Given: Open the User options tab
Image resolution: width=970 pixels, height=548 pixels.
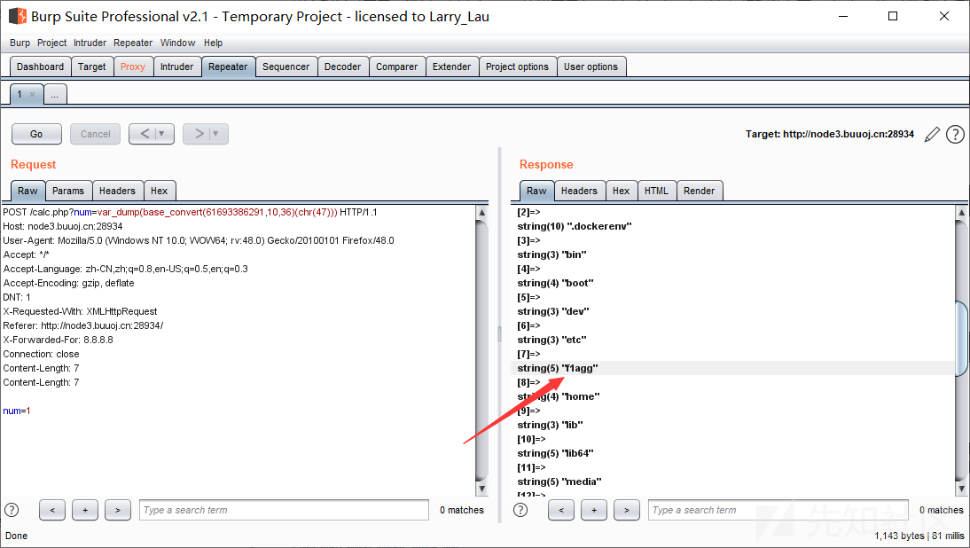Looking at the screenshot, I should tap(591, 67).
